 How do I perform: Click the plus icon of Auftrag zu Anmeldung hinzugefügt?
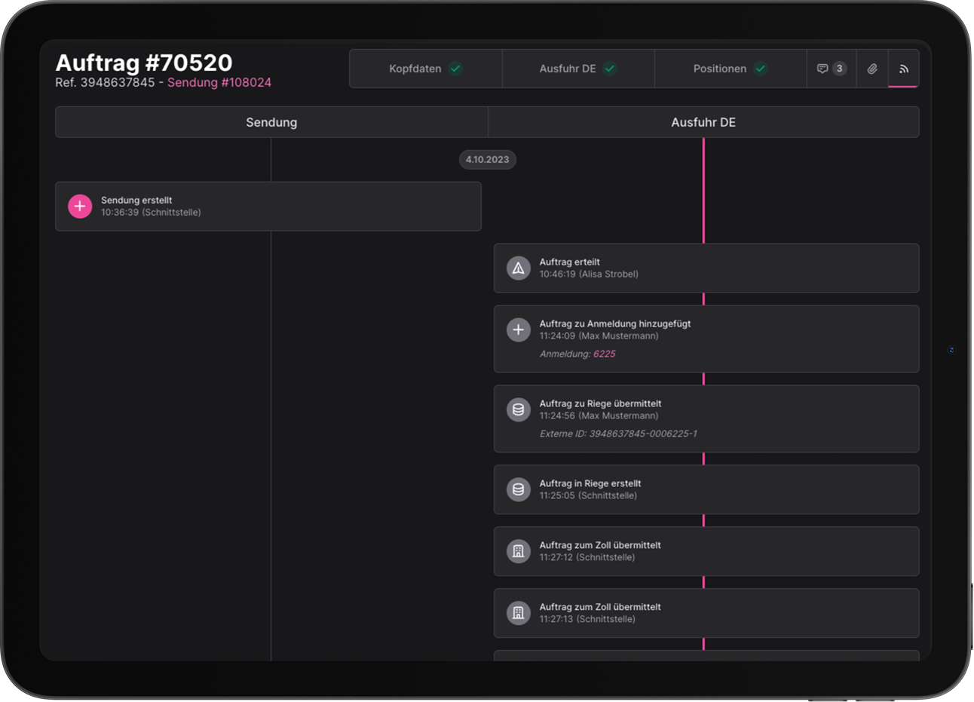[x=519, y=330]
